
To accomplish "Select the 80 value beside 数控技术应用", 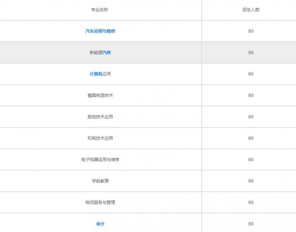I will (x=251, y=117).
